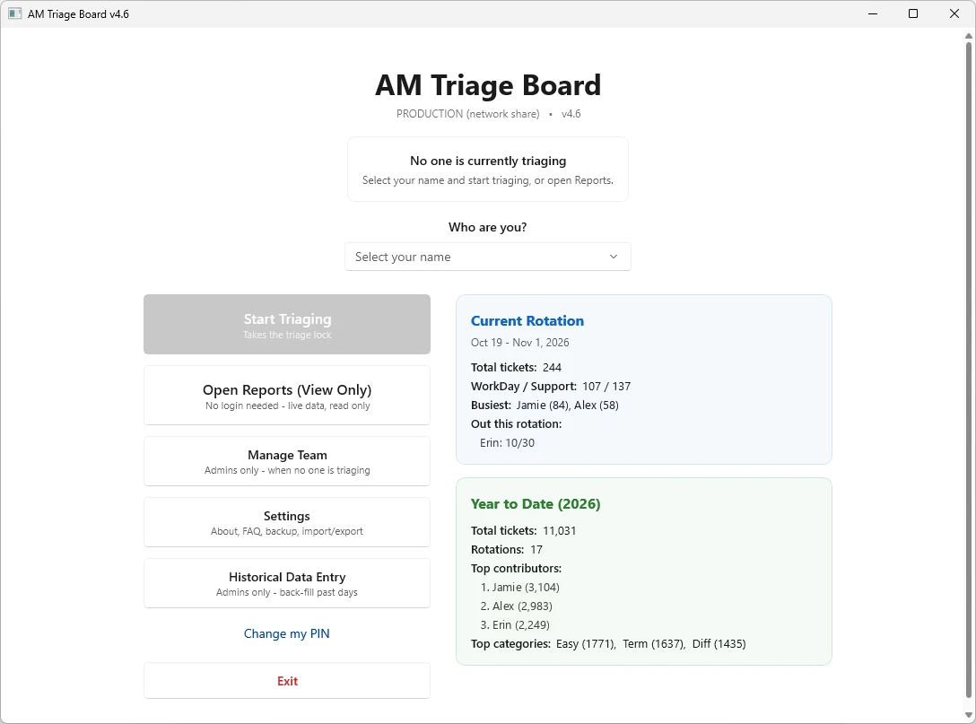
Task: Open Historical Data Entry
Action: [287, 583]
